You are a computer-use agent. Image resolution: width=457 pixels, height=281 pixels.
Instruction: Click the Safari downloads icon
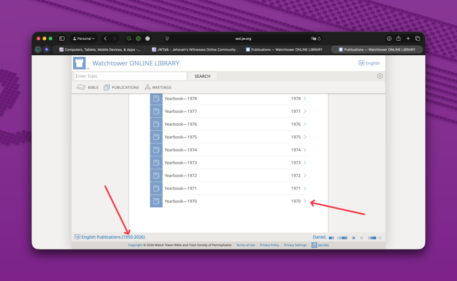pyautogui.click(x=389, y=39)
